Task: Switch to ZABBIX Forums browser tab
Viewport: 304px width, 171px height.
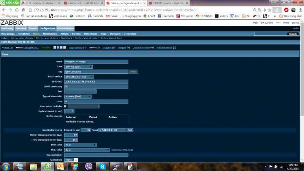Action: [x=168, y=3]
